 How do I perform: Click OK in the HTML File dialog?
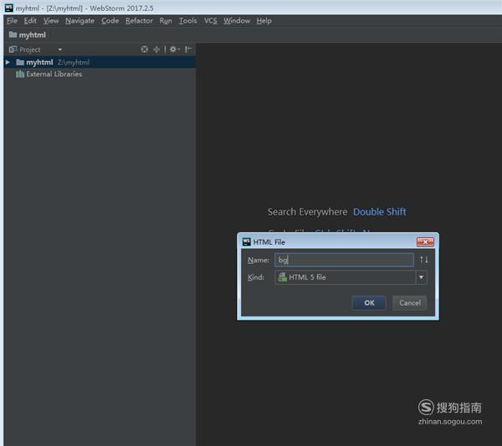(x=369, y=303)
